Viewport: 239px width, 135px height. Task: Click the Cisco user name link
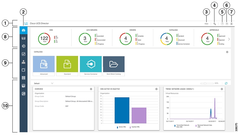pos(206,24)
